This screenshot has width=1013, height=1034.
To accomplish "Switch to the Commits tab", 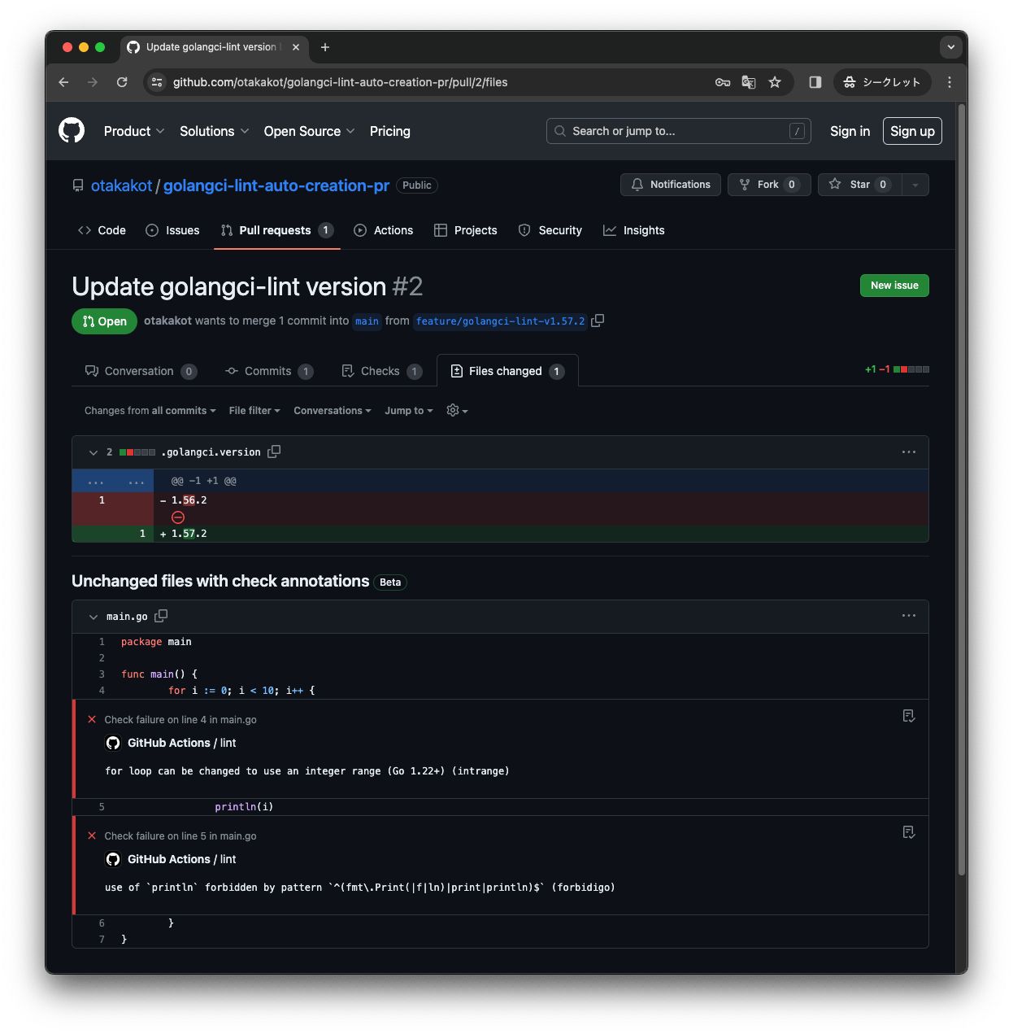I will (269, 371).
